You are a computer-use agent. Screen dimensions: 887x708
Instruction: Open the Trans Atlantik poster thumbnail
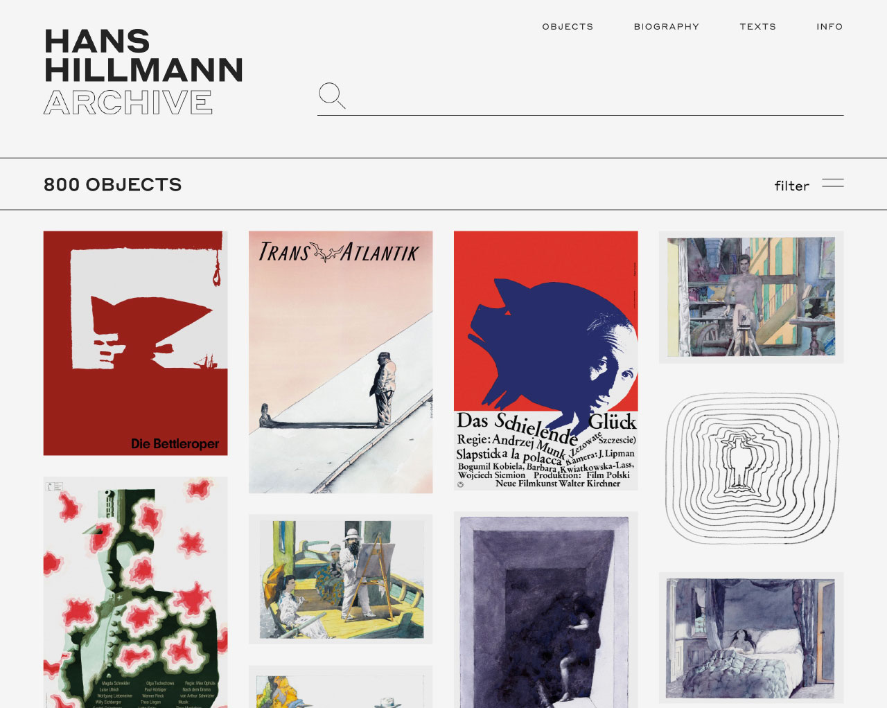pos(340,362)
